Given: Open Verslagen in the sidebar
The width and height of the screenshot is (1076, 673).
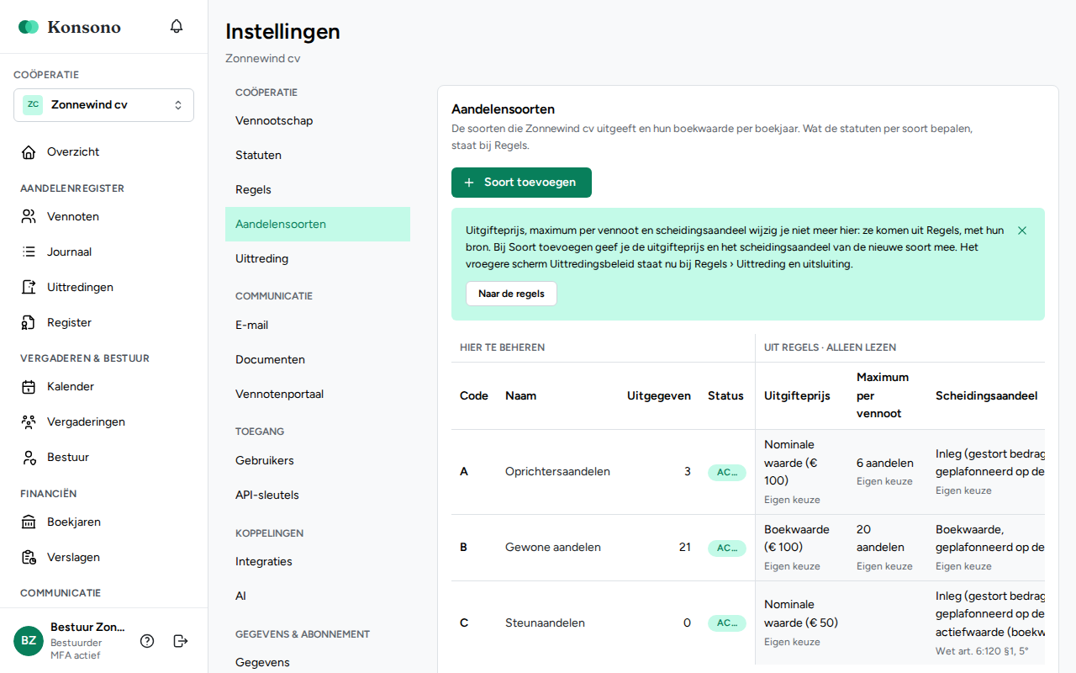Looking at the screenshot, I should (103, 558).
